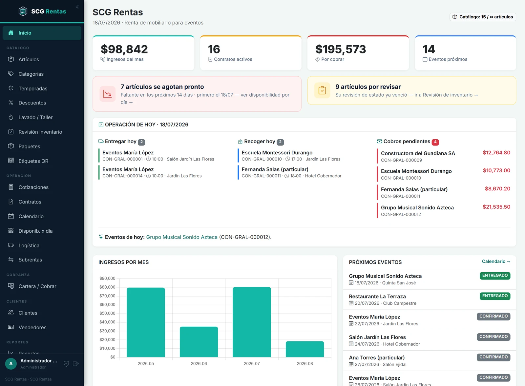The image size is (525, 386).
Task: Click the Cartera / Cobrar wallet icon
Action: click(11, 286)
